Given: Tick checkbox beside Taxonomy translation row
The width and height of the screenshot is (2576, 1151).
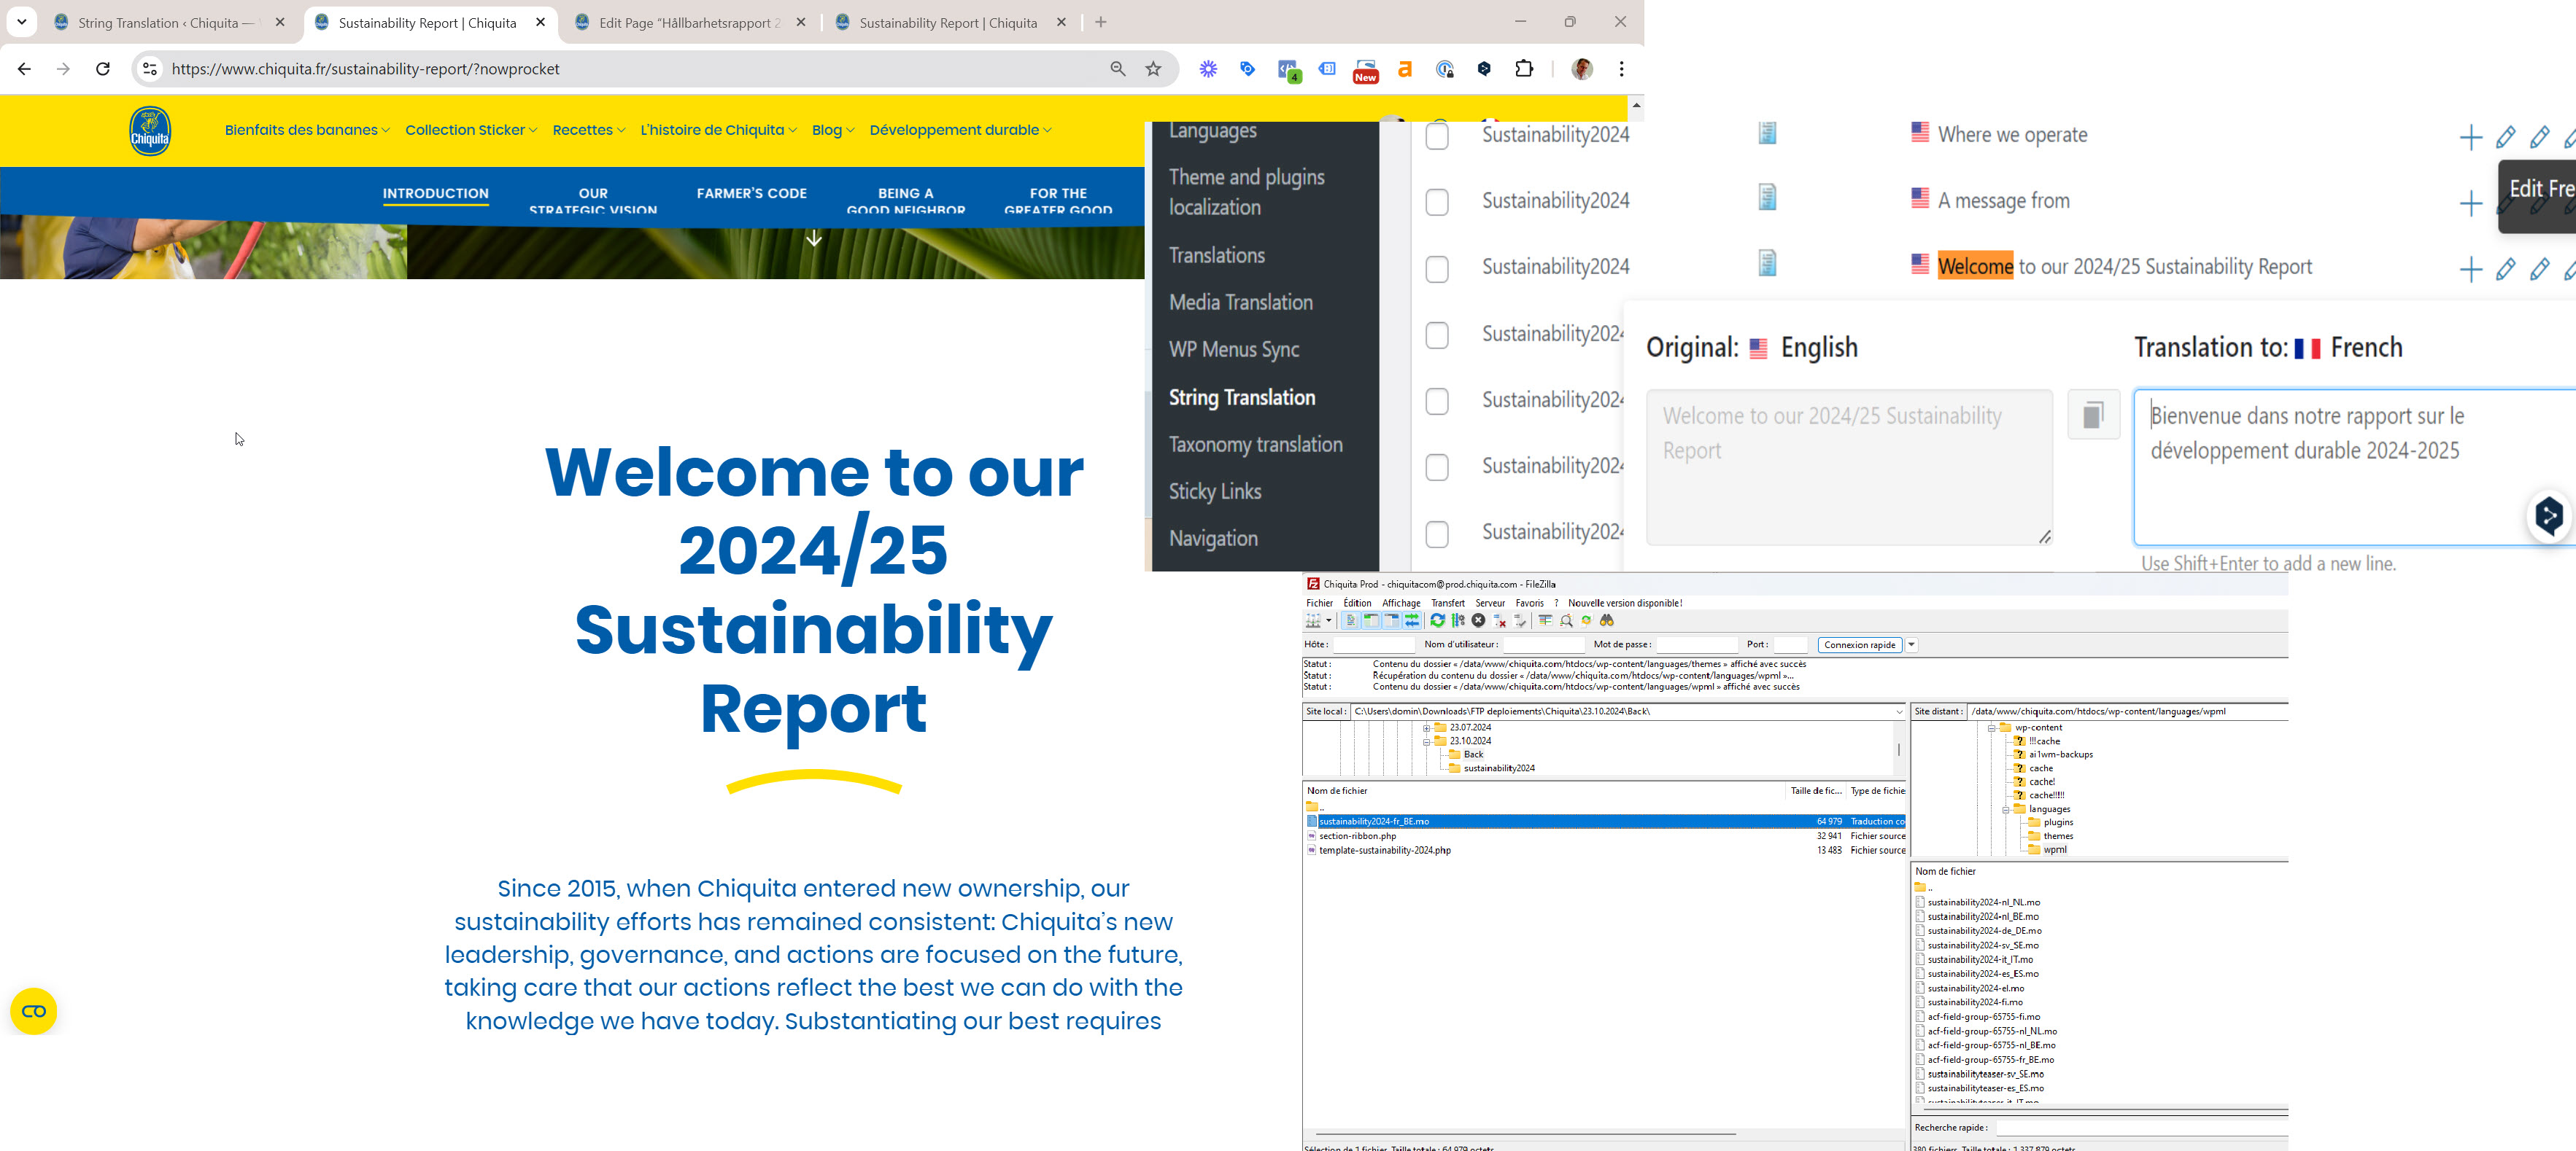Looking at the screenshot, I should tap(1437, 467).
